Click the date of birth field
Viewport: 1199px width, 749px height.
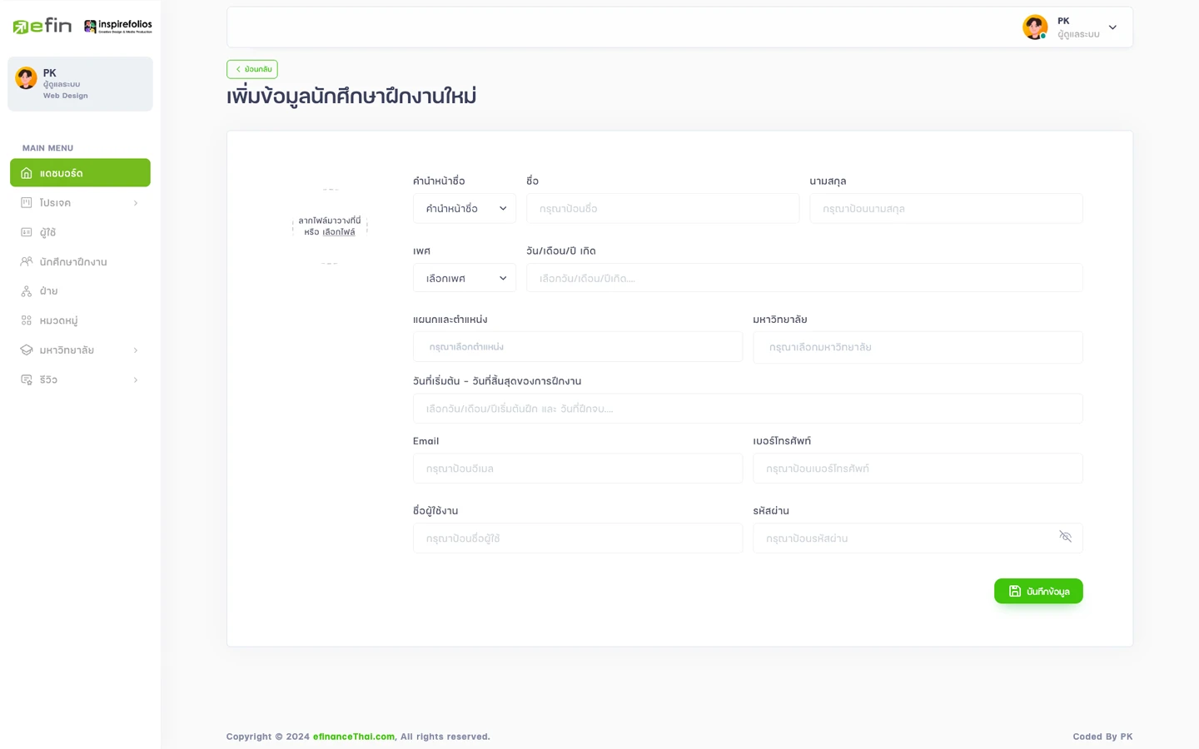click(803, 279)
